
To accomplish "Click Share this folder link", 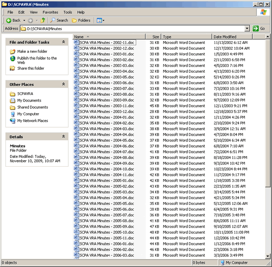I will click(x=31, y=68).
